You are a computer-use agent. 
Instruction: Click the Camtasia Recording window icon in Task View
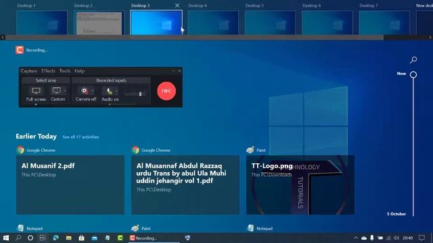coord(20,50)
